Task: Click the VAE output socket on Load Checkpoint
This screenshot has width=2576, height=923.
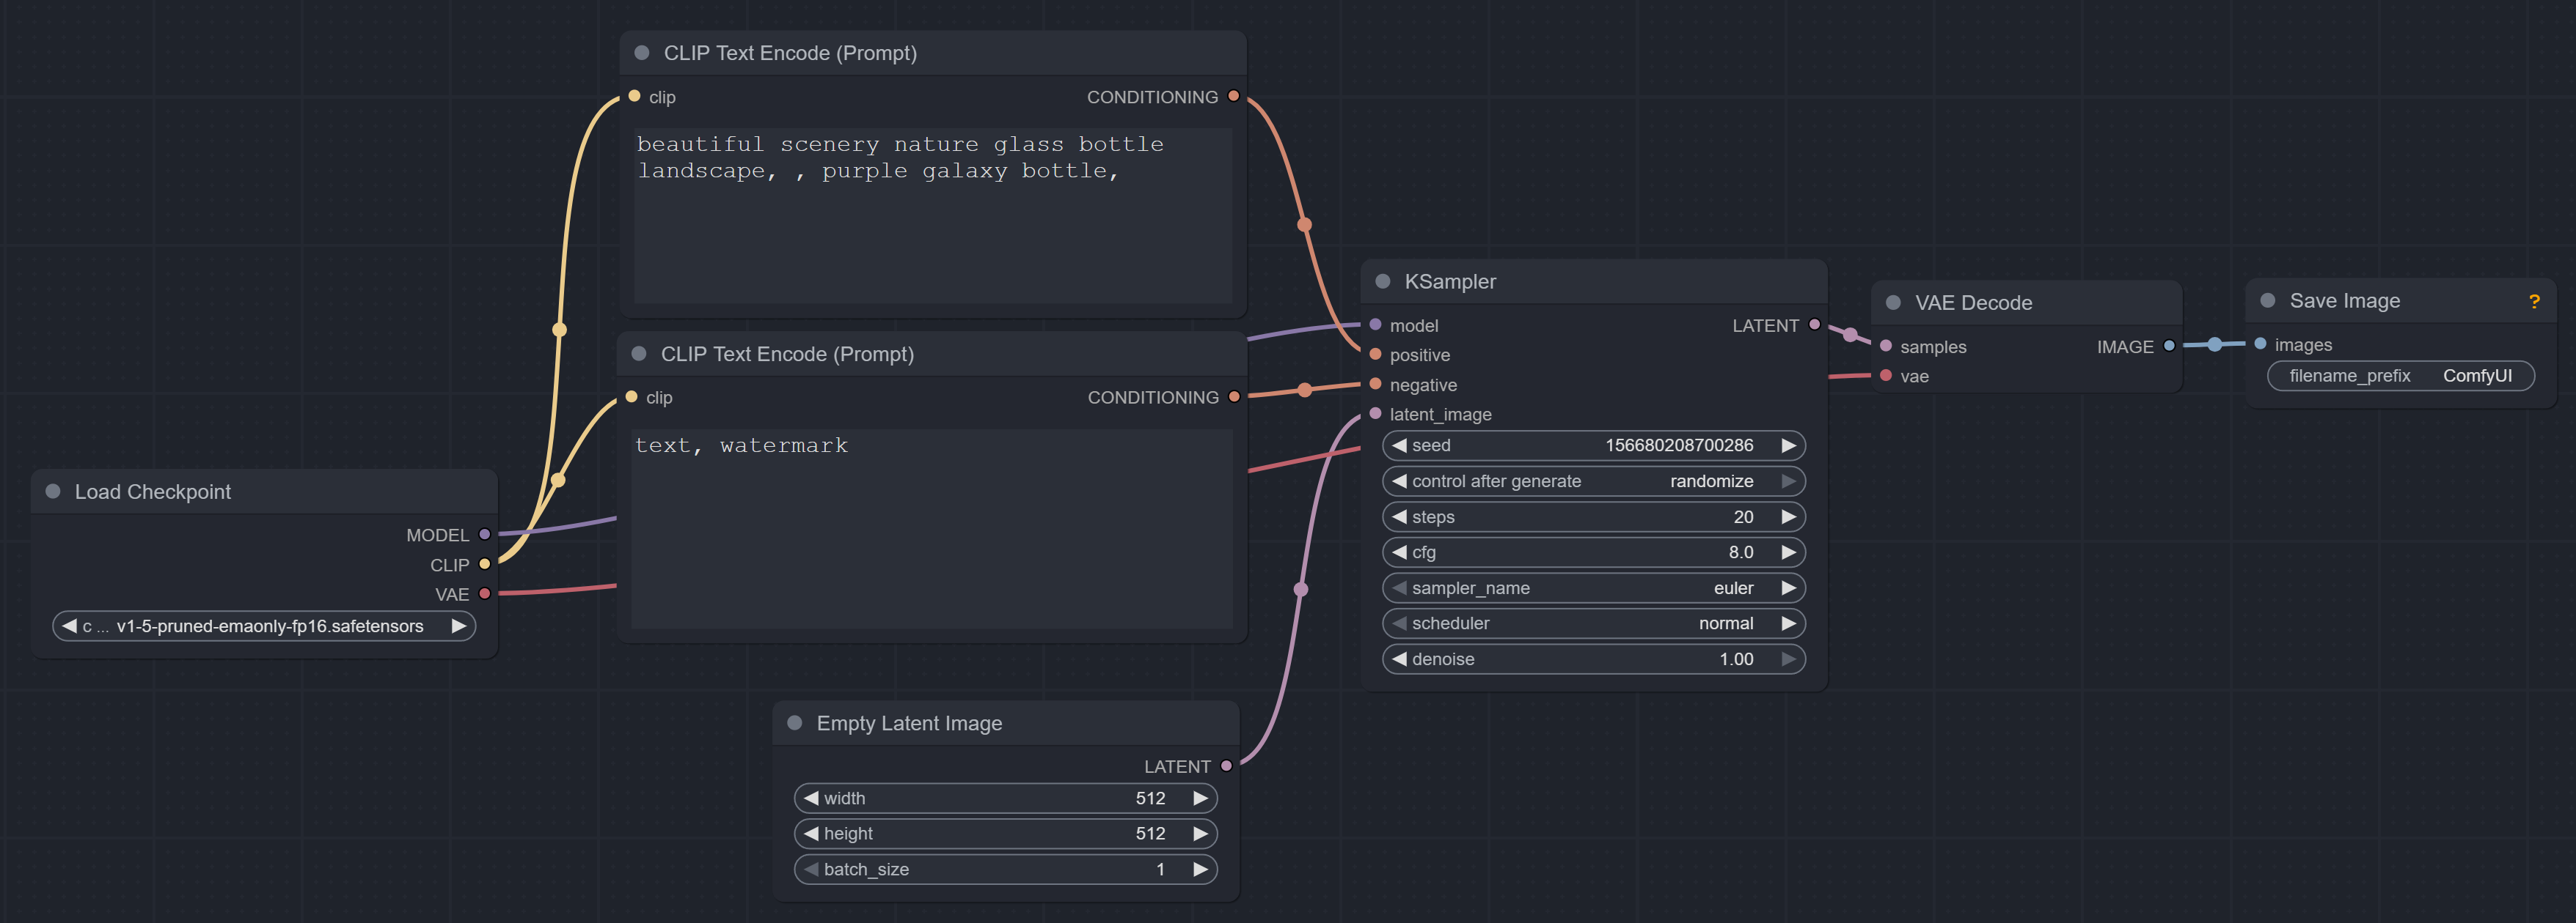Action: [485, 593]
